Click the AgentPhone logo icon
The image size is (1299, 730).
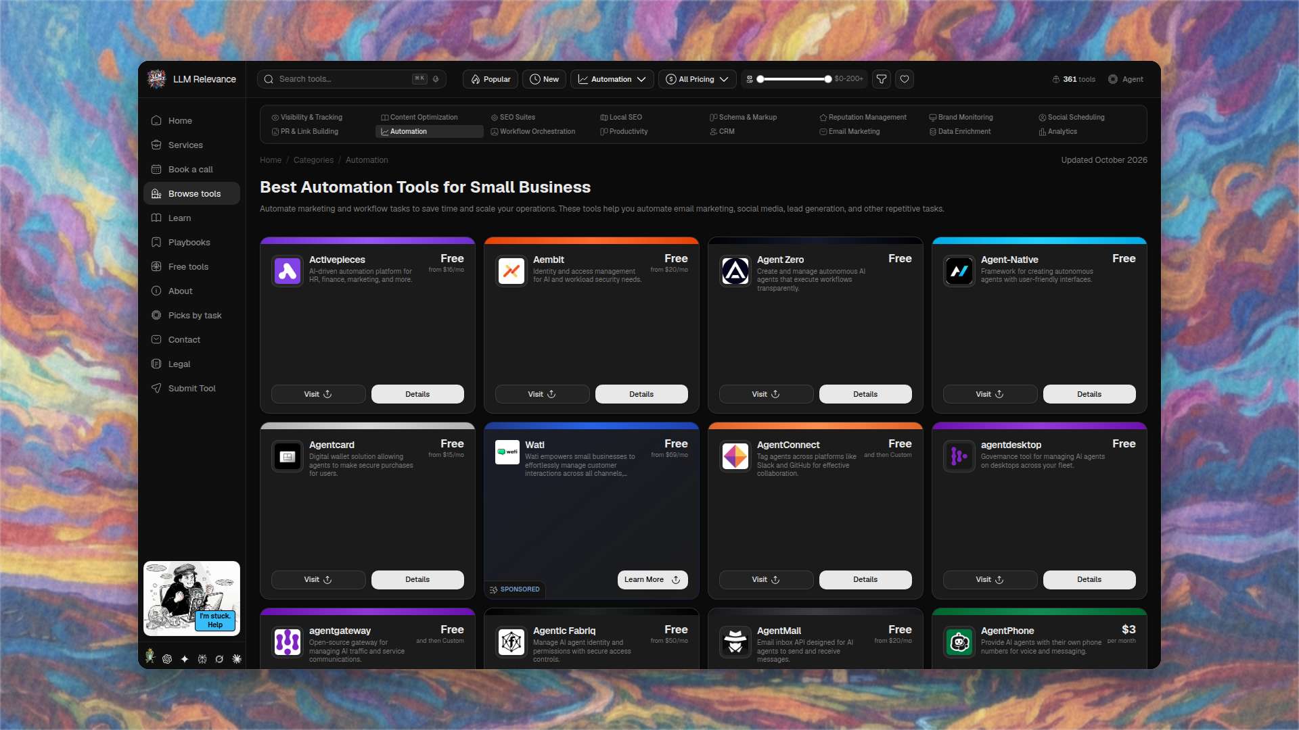(x=959, y=642)
